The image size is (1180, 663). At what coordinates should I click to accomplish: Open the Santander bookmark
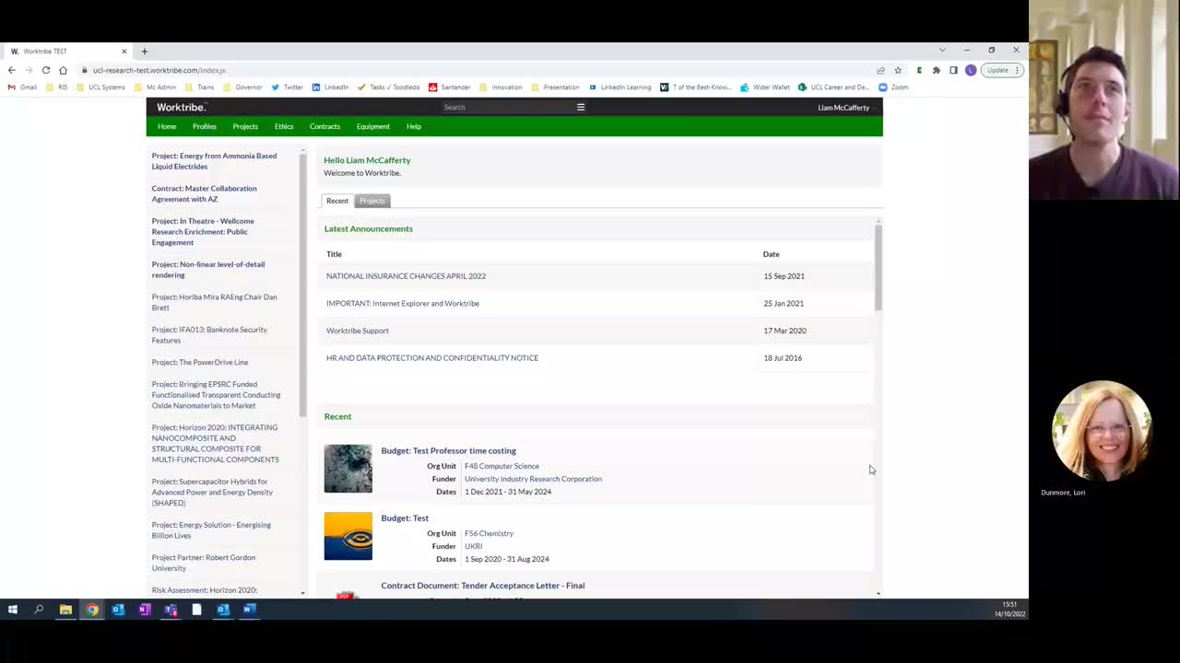pyautogui.click(x=451, y=87)
